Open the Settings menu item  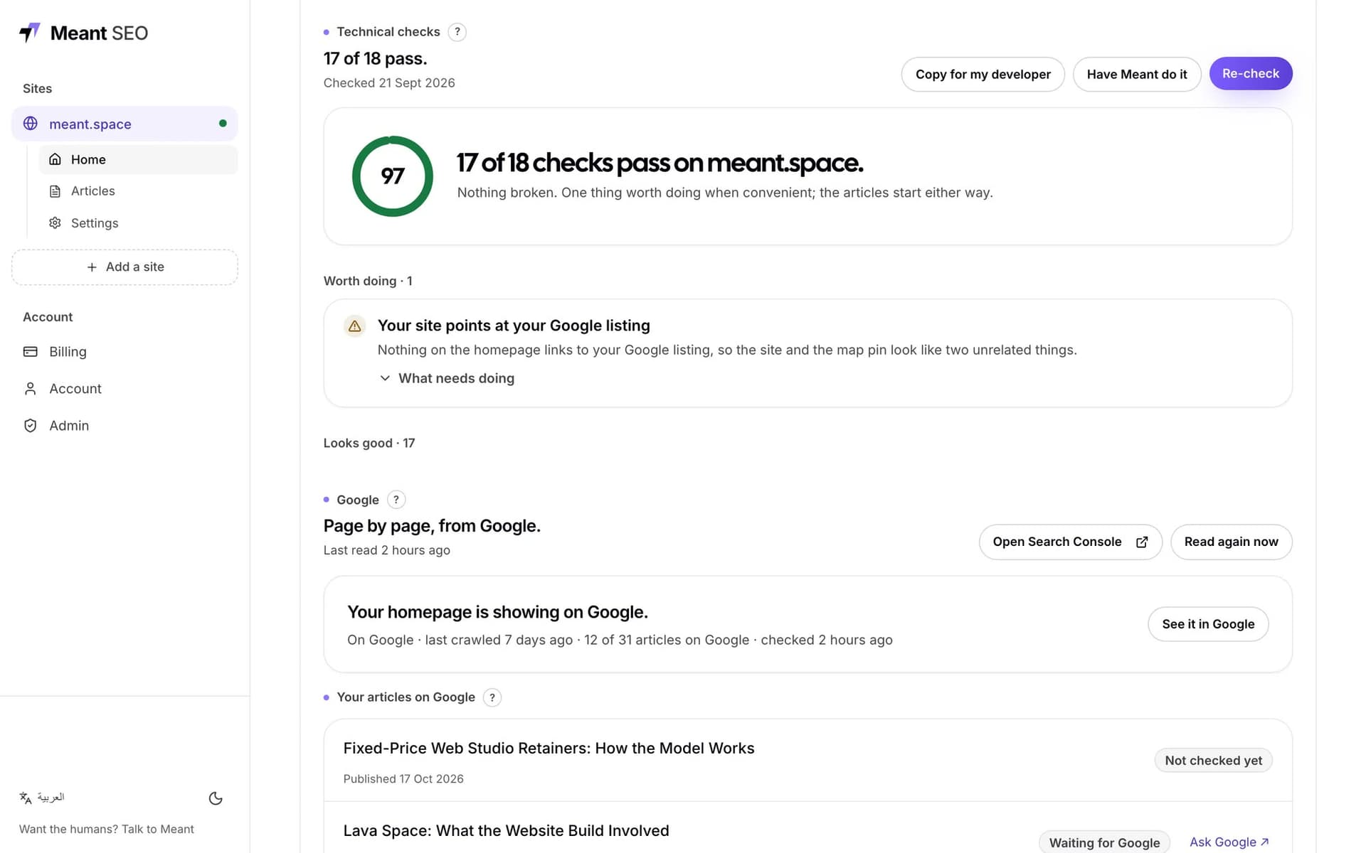[138, 223]
